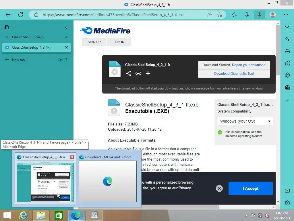This screenshot has width=294, height=221.
Task: Click Microsoft Edge taskbar icon
Action: pos(76,215)
